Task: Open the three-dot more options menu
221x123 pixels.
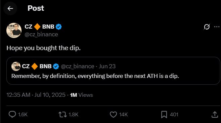Action: (x=217, y=27)
